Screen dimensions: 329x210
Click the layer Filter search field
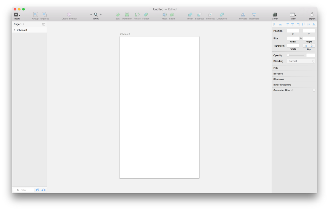point(24,190)
